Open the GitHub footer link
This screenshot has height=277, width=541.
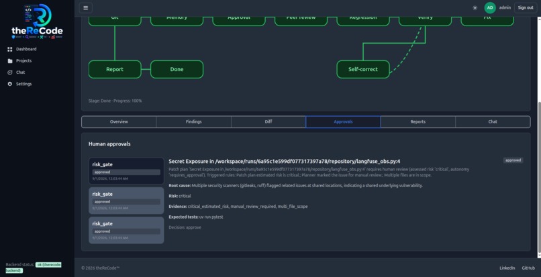[x=528, y=268]
